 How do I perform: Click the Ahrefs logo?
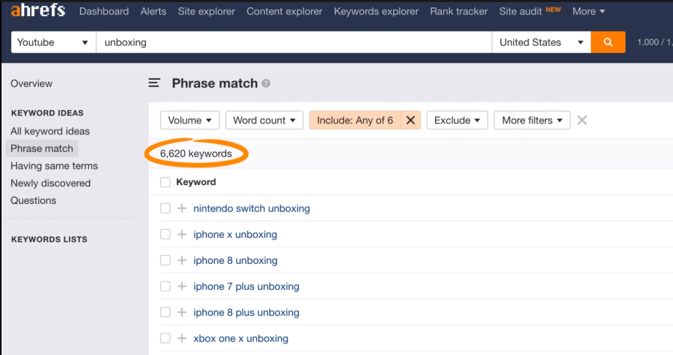coord(38,10)
